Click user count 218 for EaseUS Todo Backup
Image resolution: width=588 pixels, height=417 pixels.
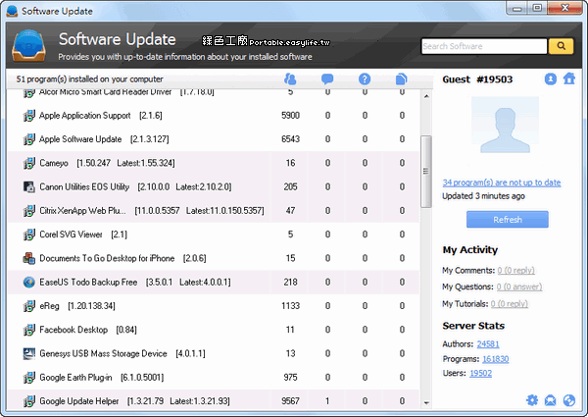[290, 282]
